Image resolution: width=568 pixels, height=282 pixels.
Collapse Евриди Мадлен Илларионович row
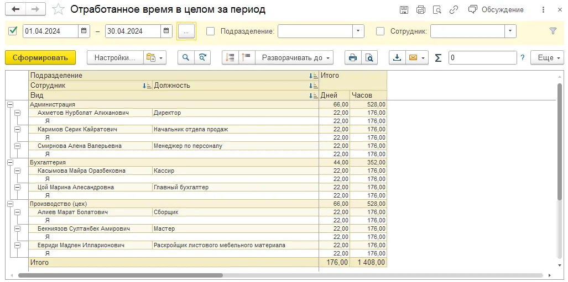coord(17,245)
